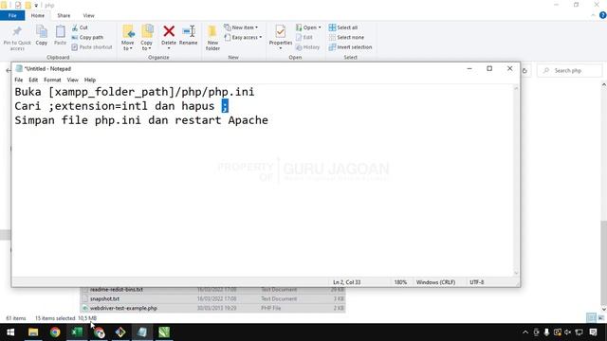Open the Copy to dropdown
607x341 pixels.
point(147,38)
